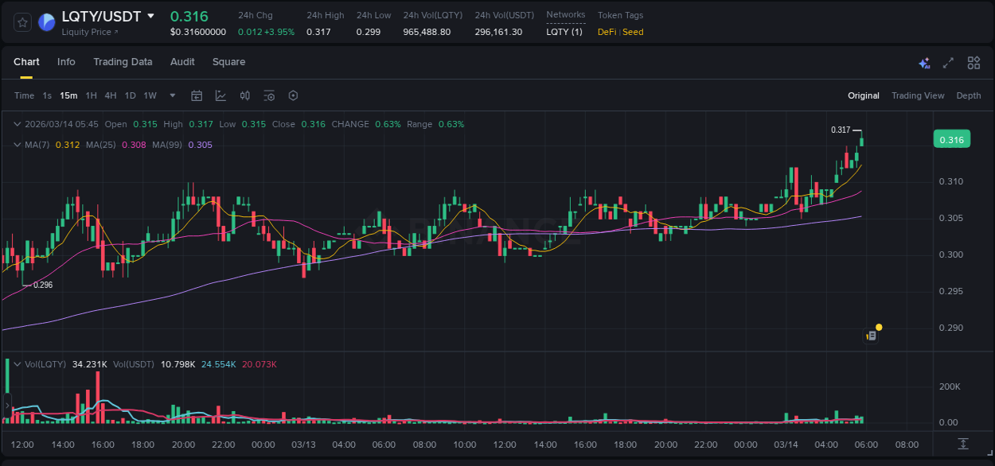Switch to the Trading Data tab
995x466 pixels.
click(x=123, y=62)
